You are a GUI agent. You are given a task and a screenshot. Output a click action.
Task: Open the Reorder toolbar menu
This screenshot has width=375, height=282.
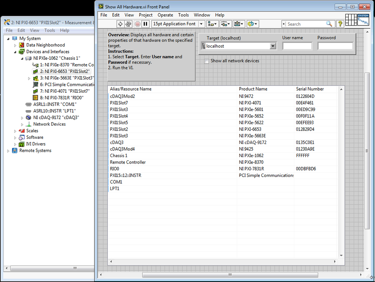click(253, 24)
